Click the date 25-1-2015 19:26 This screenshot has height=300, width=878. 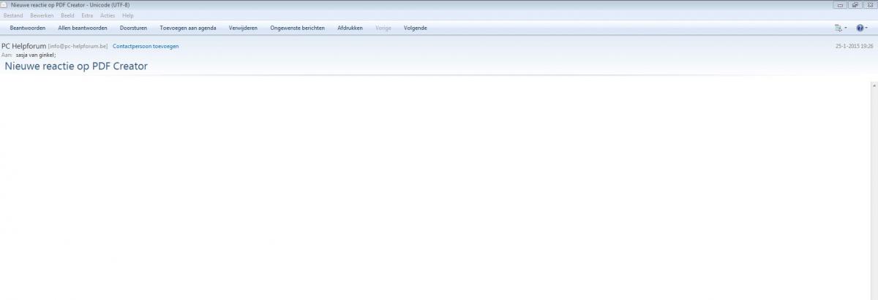(x=855, y=46)
